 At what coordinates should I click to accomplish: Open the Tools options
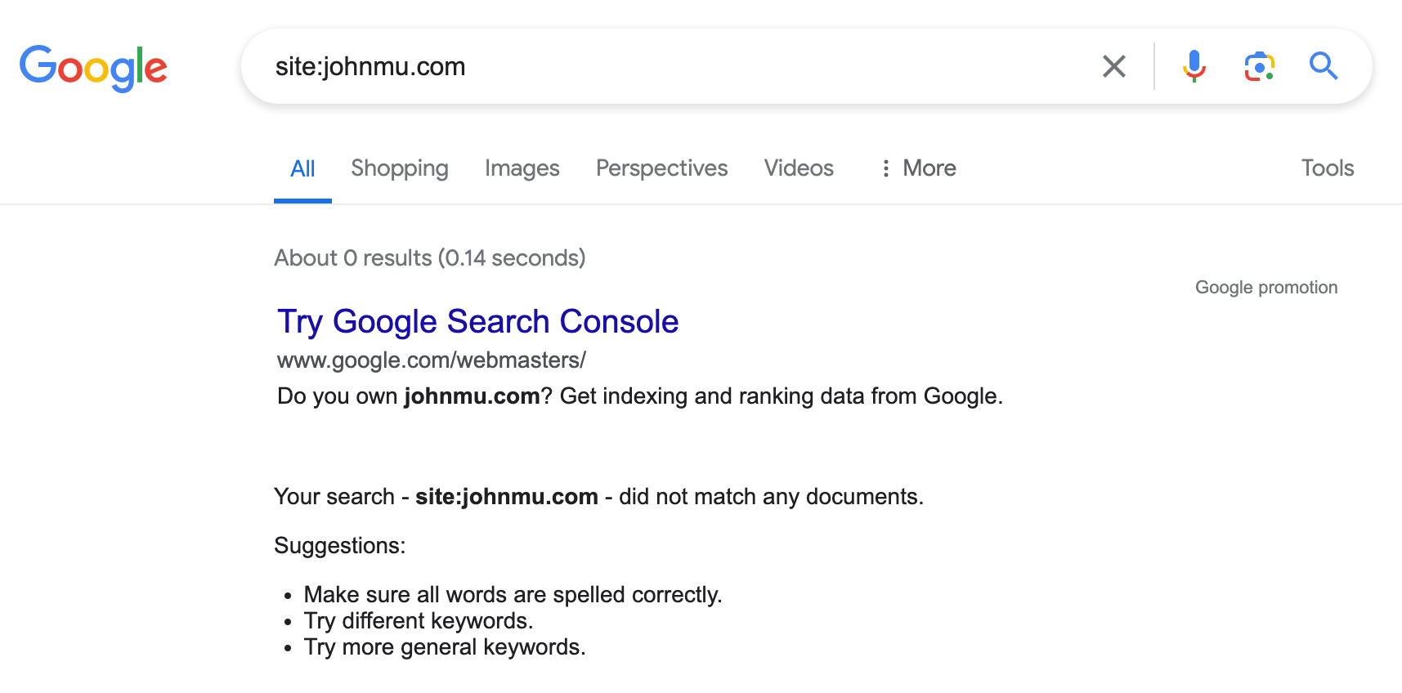pos(1328,168)
